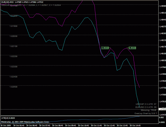Click the 1.02130 overlay scale label
This screenshot has height=127, width=166.
(14, 46)
